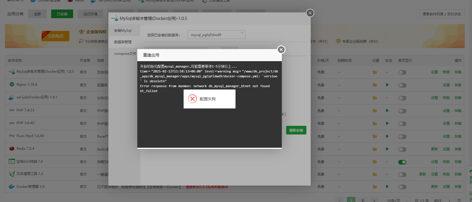Click the running status icon for Pure-Ftpd
The image size is (472, 202).
tap(387, 136)
